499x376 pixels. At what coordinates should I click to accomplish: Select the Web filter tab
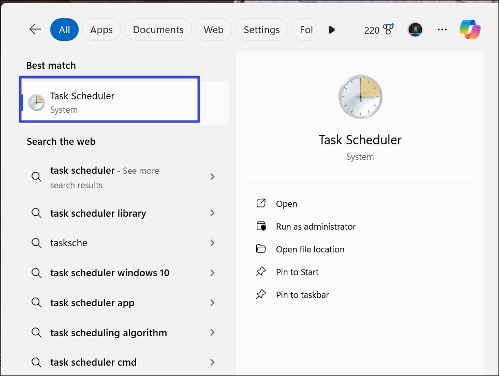213,29
